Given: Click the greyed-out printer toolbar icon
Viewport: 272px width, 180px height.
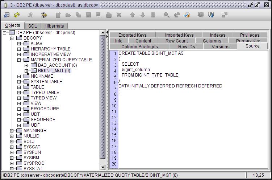Looking at the screenshot, I should 109,15.
